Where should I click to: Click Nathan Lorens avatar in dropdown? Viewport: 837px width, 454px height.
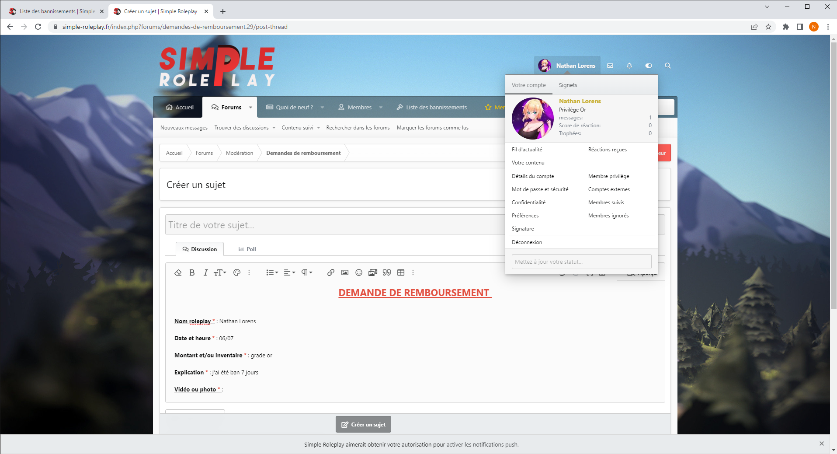(x=533, y=119)
